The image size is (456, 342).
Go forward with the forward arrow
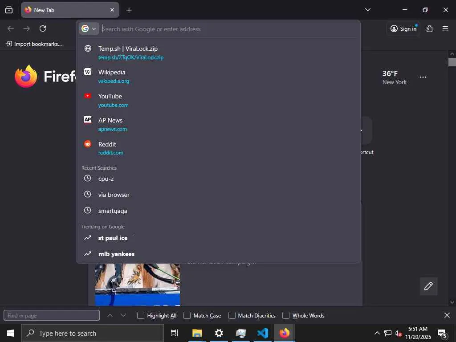pos(26,28)
